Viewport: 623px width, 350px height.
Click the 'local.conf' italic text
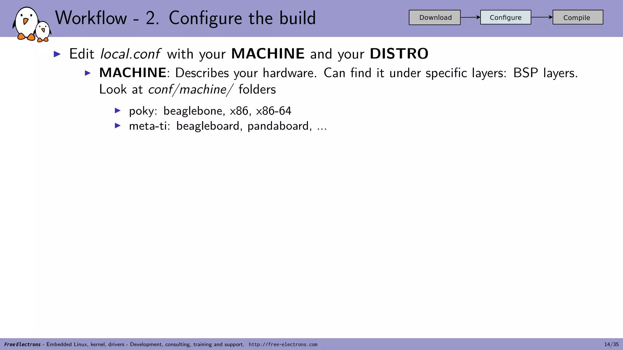[x=130, y=54]
